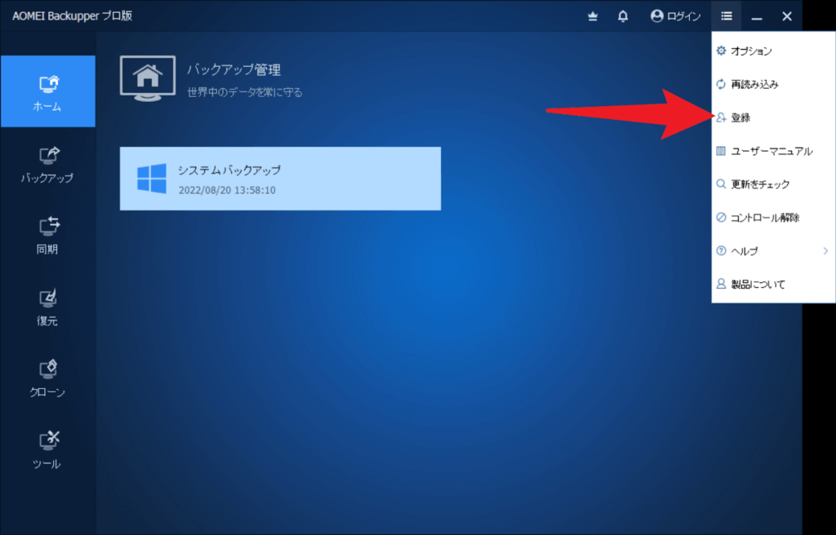
Task: Click the crown upgrade icon in title bar
Action: (594, 16)
